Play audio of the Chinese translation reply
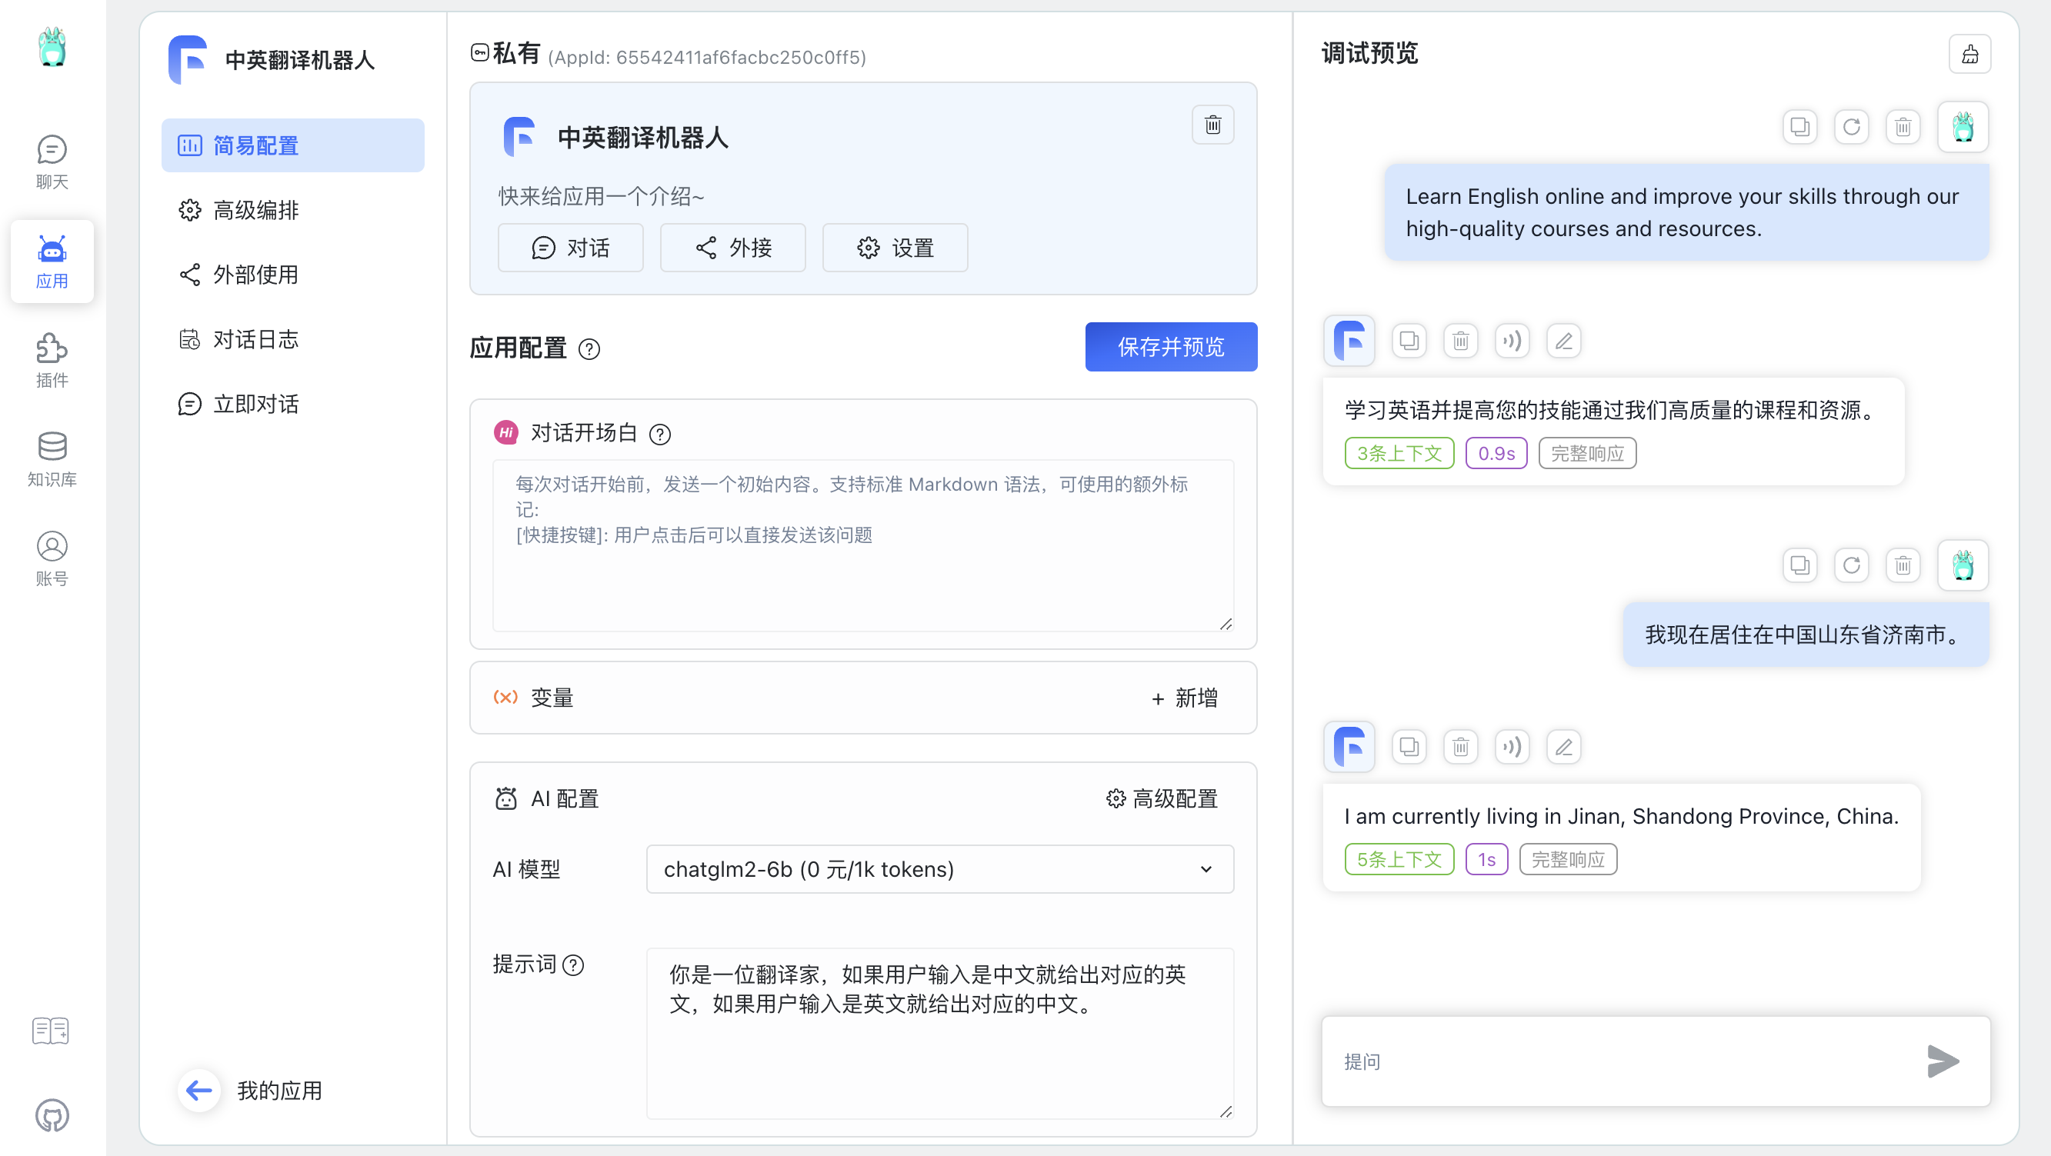This screenshot has height=1156, width=2051. 1511,341
